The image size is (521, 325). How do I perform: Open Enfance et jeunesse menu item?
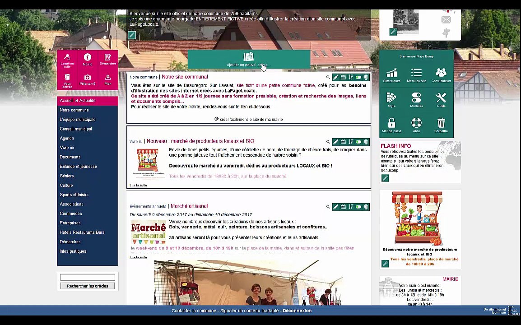tap(88, 167)
